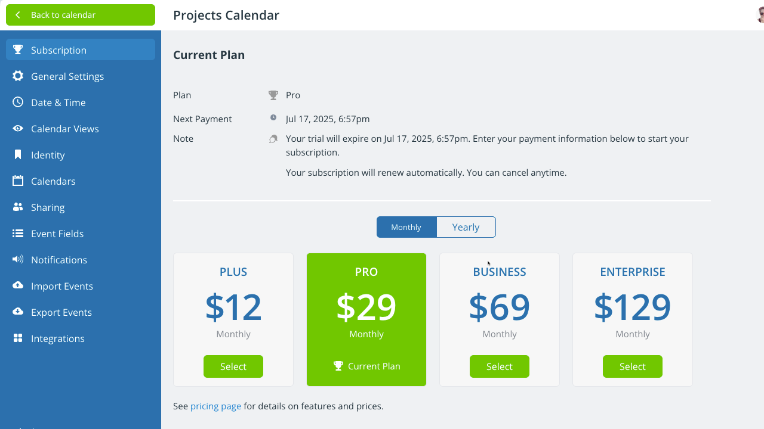The image size is (764, 429).
Task: Select the Business $69 plan
Action: click(499, 366)
